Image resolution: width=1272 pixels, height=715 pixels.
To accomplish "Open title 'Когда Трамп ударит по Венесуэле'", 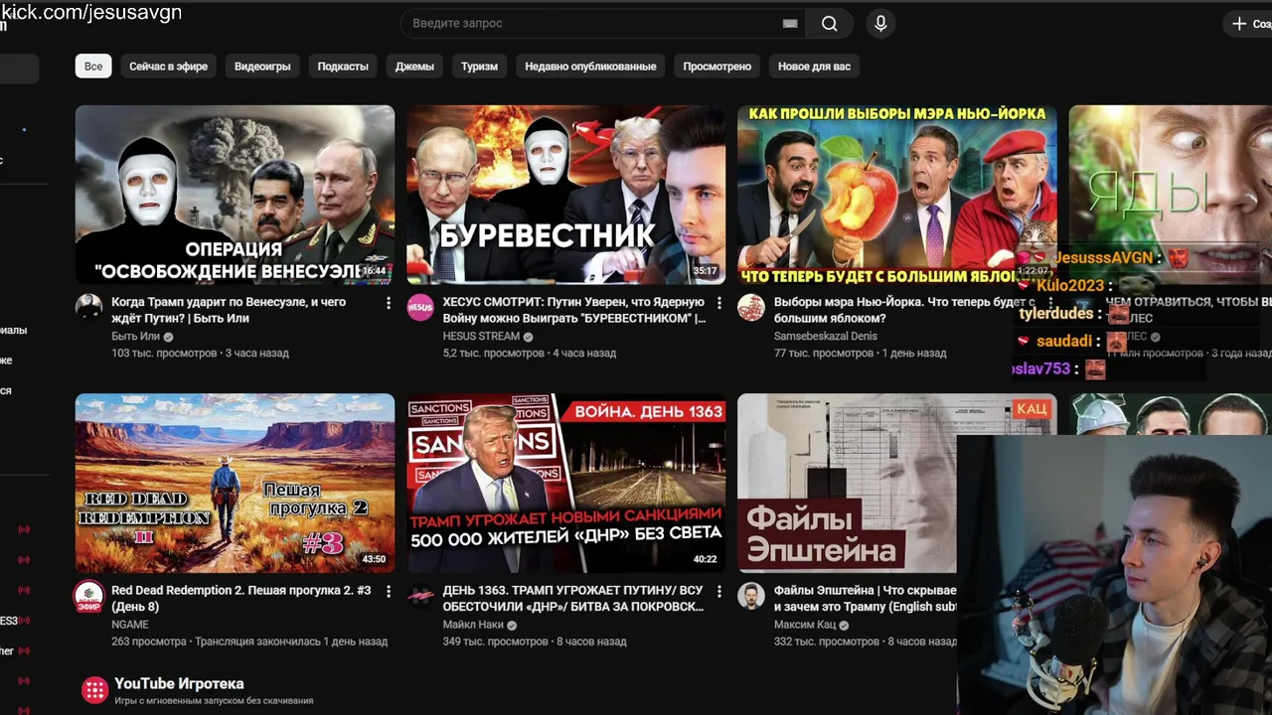I will [230, 310].
